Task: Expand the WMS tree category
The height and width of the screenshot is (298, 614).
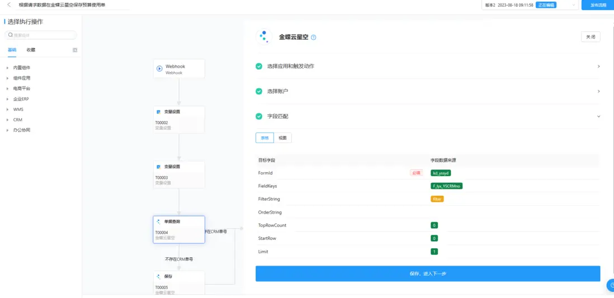Action: click(x=7, y=109)
